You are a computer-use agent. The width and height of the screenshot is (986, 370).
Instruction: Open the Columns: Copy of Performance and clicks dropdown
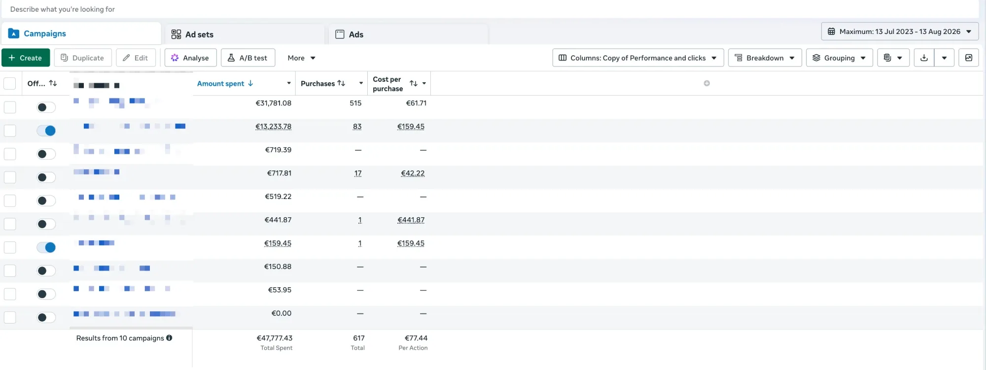point(638,58)
